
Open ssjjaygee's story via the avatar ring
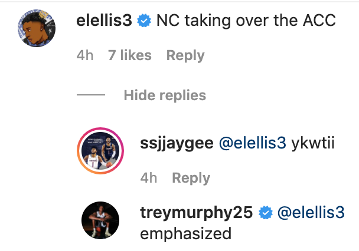(100, 151)
